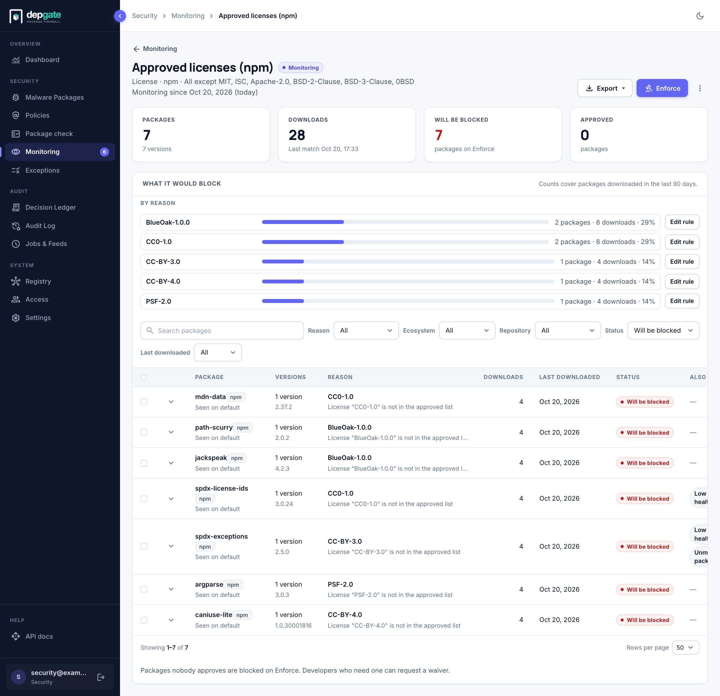720x696 pixels.
Task: Click the Audit Log icon
Action: (x=16, y=226)
